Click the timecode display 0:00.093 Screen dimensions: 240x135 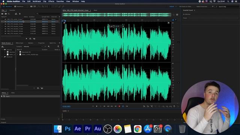[66, 106]
